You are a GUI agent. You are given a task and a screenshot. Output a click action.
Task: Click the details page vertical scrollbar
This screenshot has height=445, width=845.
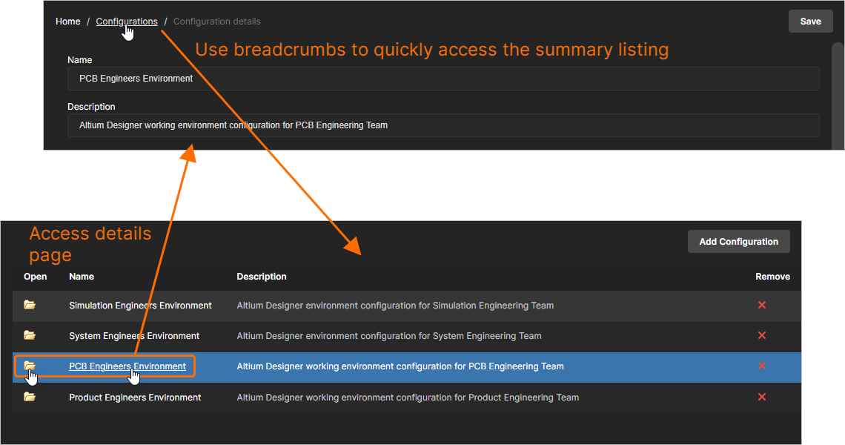tap(838, 96)
